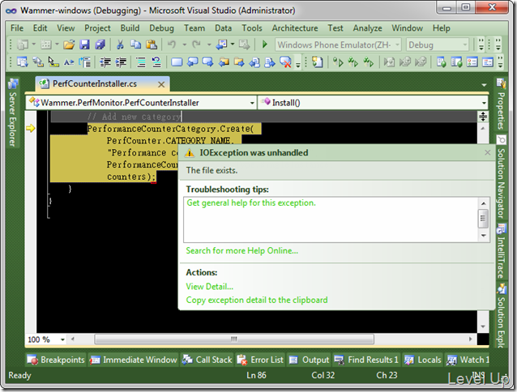Click the Redo arrow icon
Image resolution: width=517 pixels, height=392 pixels.
point(197,45)
